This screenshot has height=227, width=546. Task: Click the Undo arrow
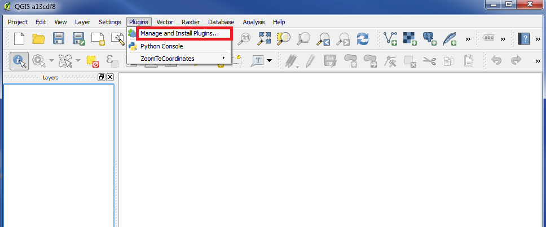coord(496,60)
